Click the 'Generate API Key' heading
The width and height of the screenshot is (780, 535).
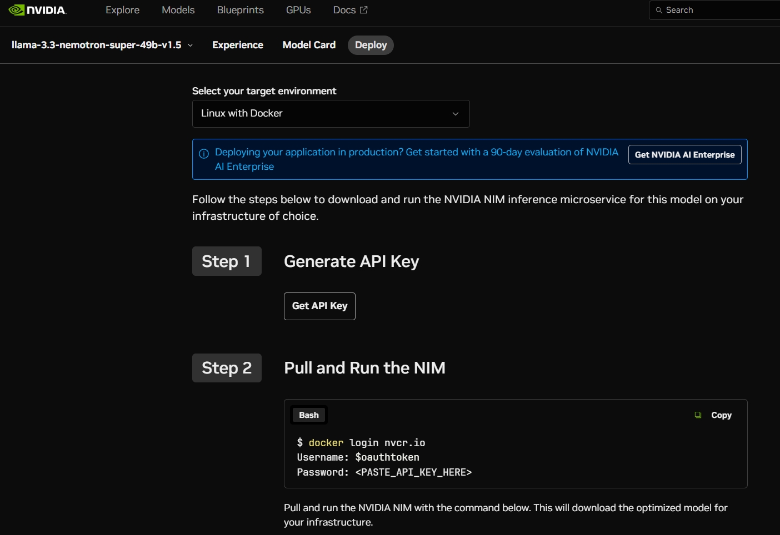tap(351, 261)
